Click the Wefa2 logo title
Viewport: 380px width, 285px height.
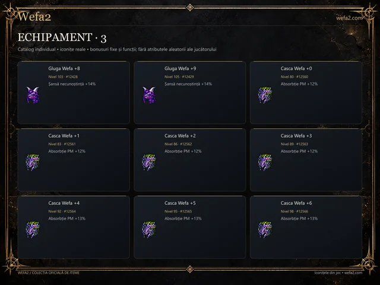34,17
